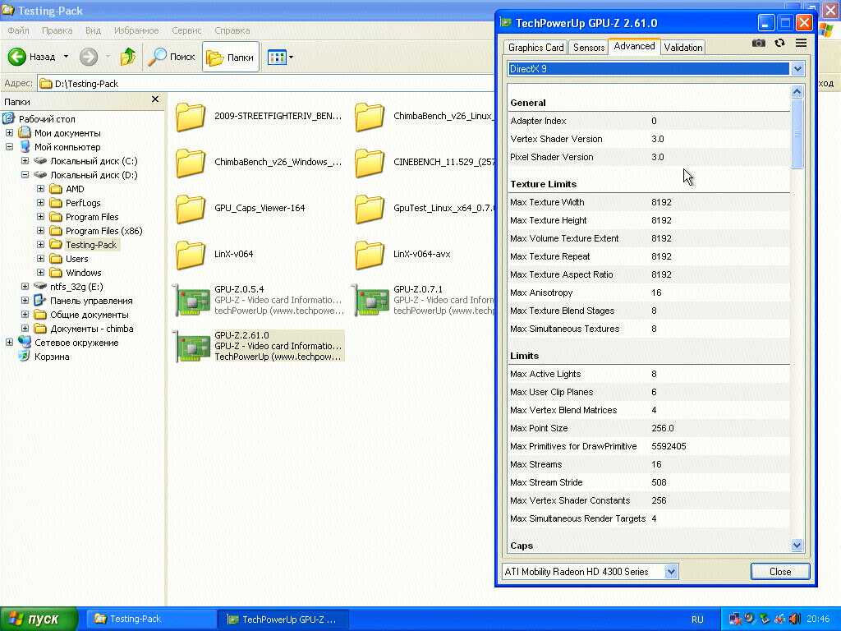Click the Search (Поиск) toolbar button
The image size is (841, 631).
(172, 57)
